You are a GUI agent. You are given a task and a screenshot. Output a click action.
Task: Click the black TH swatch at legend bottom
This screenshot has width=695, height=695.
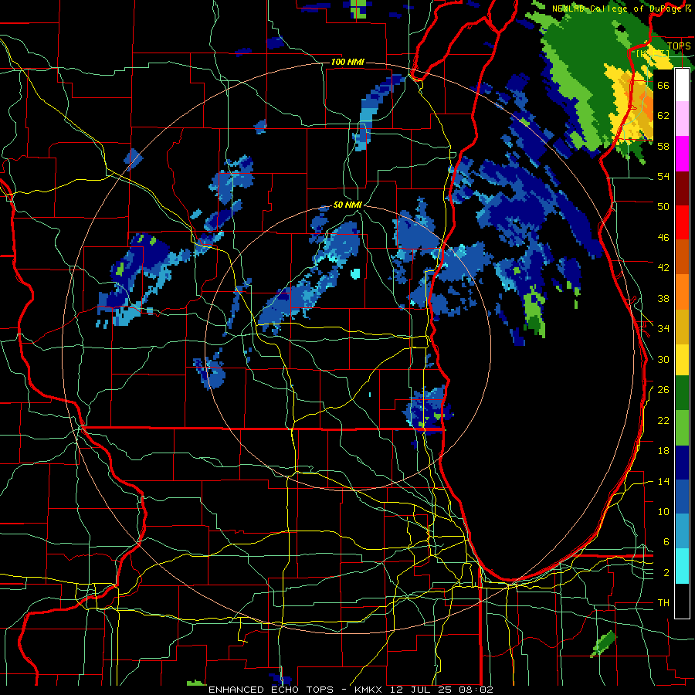(x=682, y=601)
